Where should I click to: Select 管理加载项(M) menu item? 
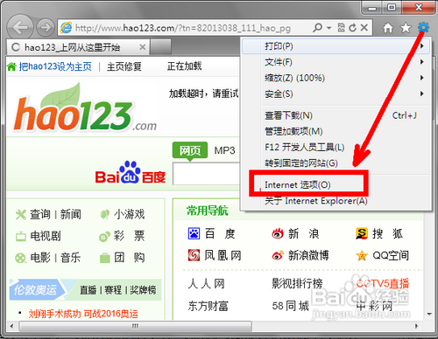pyautogui.click(x=336, y=131)
